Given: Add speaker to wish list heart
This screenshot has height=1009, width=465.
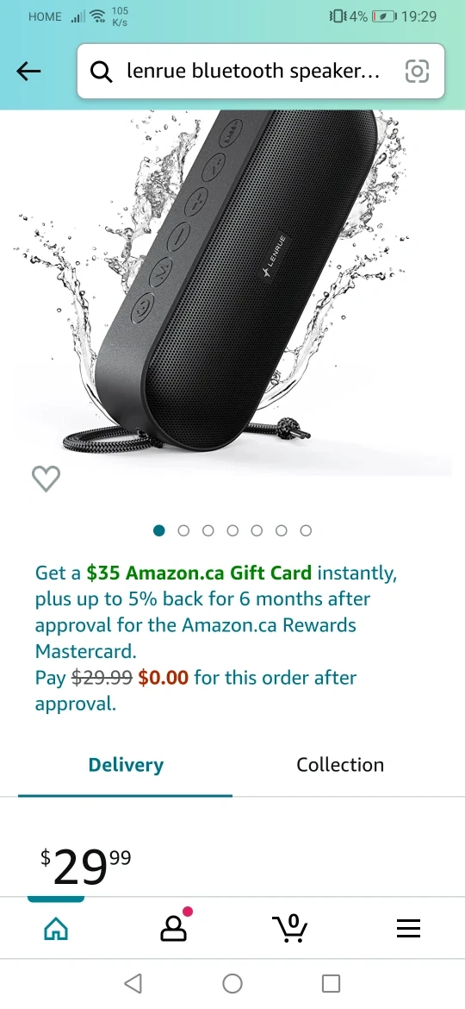Looking at the screenshot, I should 46,479.
